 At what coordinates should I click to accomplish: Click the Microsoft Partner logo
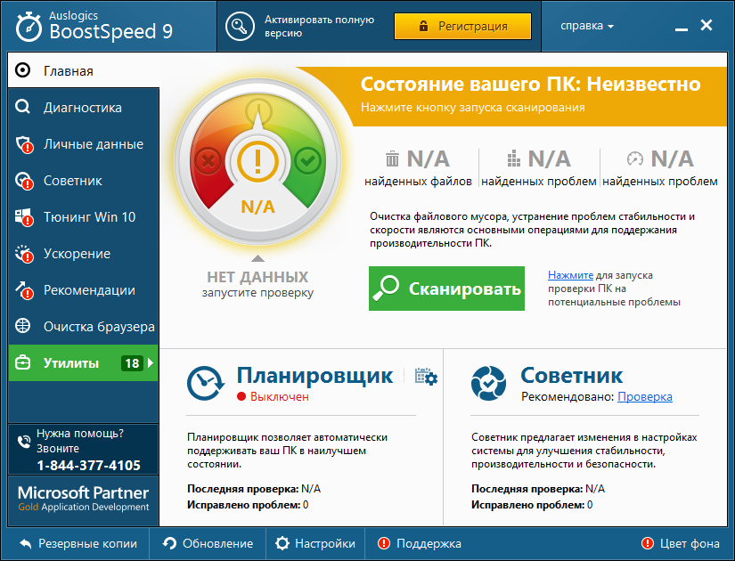tap(80, 499)
